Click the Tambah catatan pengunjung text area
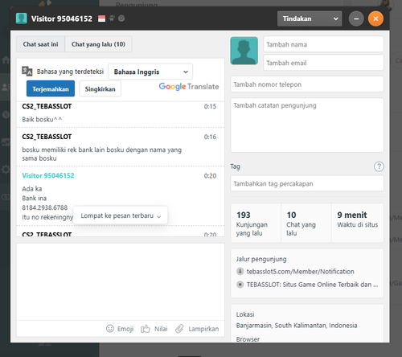 pos(307,125)
